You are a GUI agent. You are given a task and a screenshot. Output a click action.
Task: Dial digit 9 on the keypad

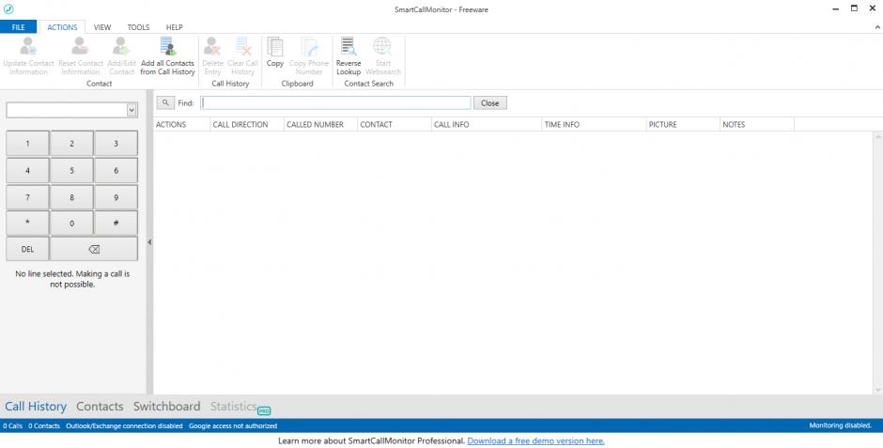tap(116, 197)
